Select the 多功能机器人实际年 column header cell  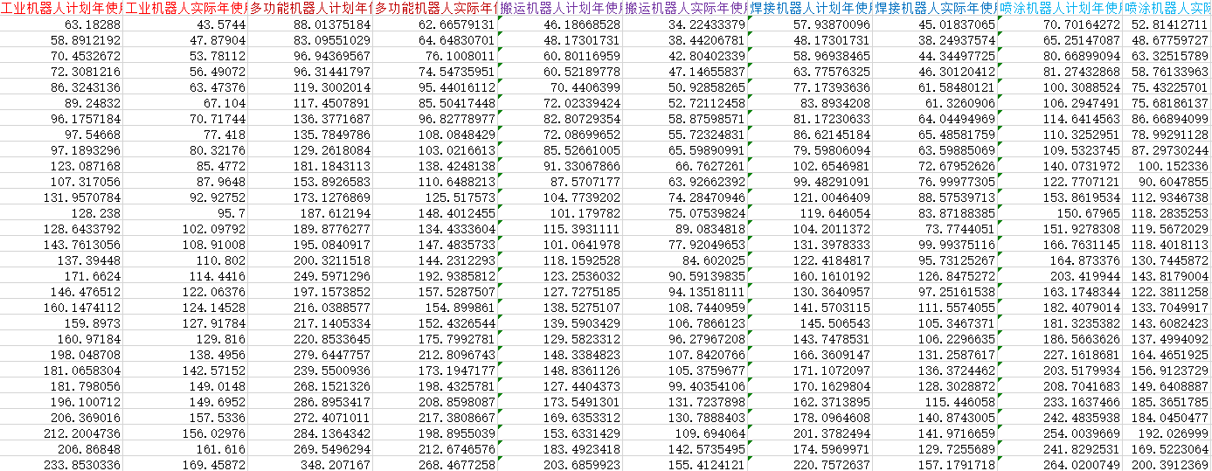click(435, 8)
